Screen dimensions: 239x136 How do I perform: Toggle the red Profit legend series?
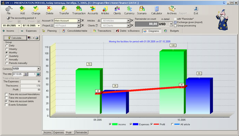(152, 124)
